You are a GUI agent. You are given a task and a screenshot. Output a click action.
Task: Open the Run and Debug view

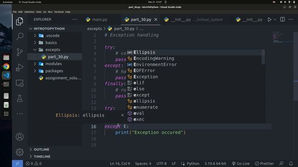[20, 67]
